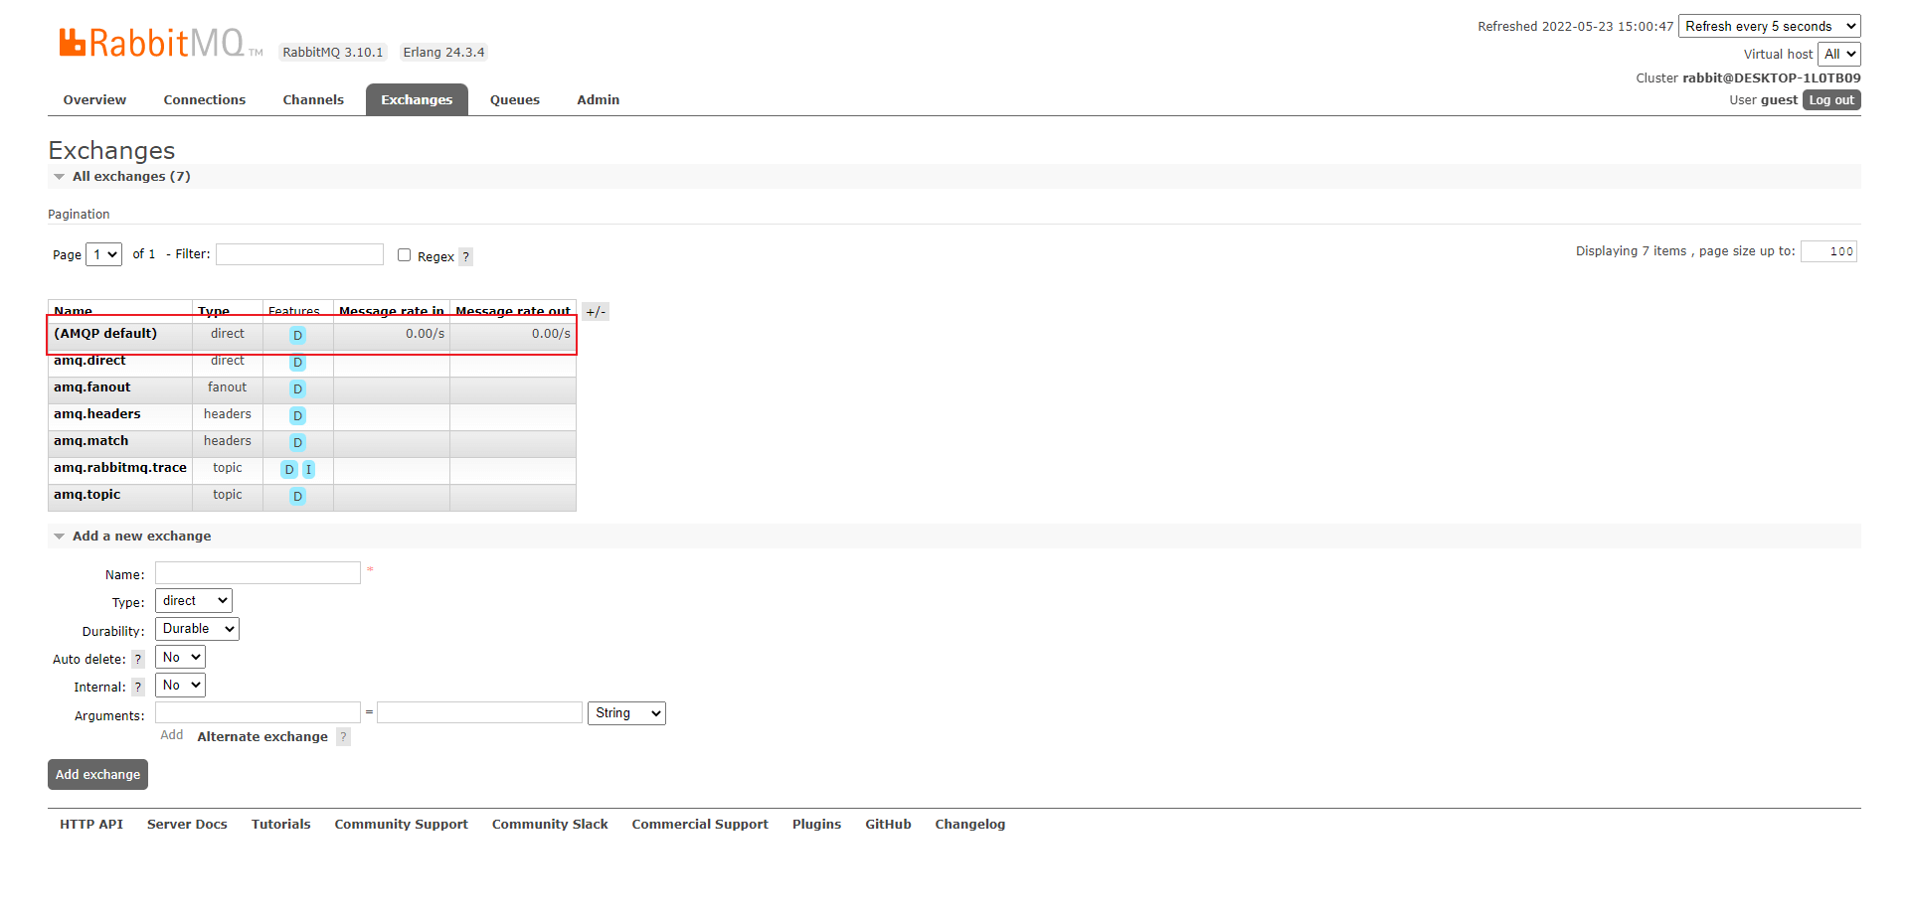Image resolution: width=1909 pixels, height=923 pixels.
Task: Open the Commercial Support footer link
Action: (700, 824)
